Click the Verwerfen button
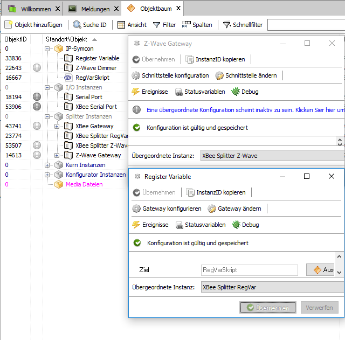 coord(320,308)
